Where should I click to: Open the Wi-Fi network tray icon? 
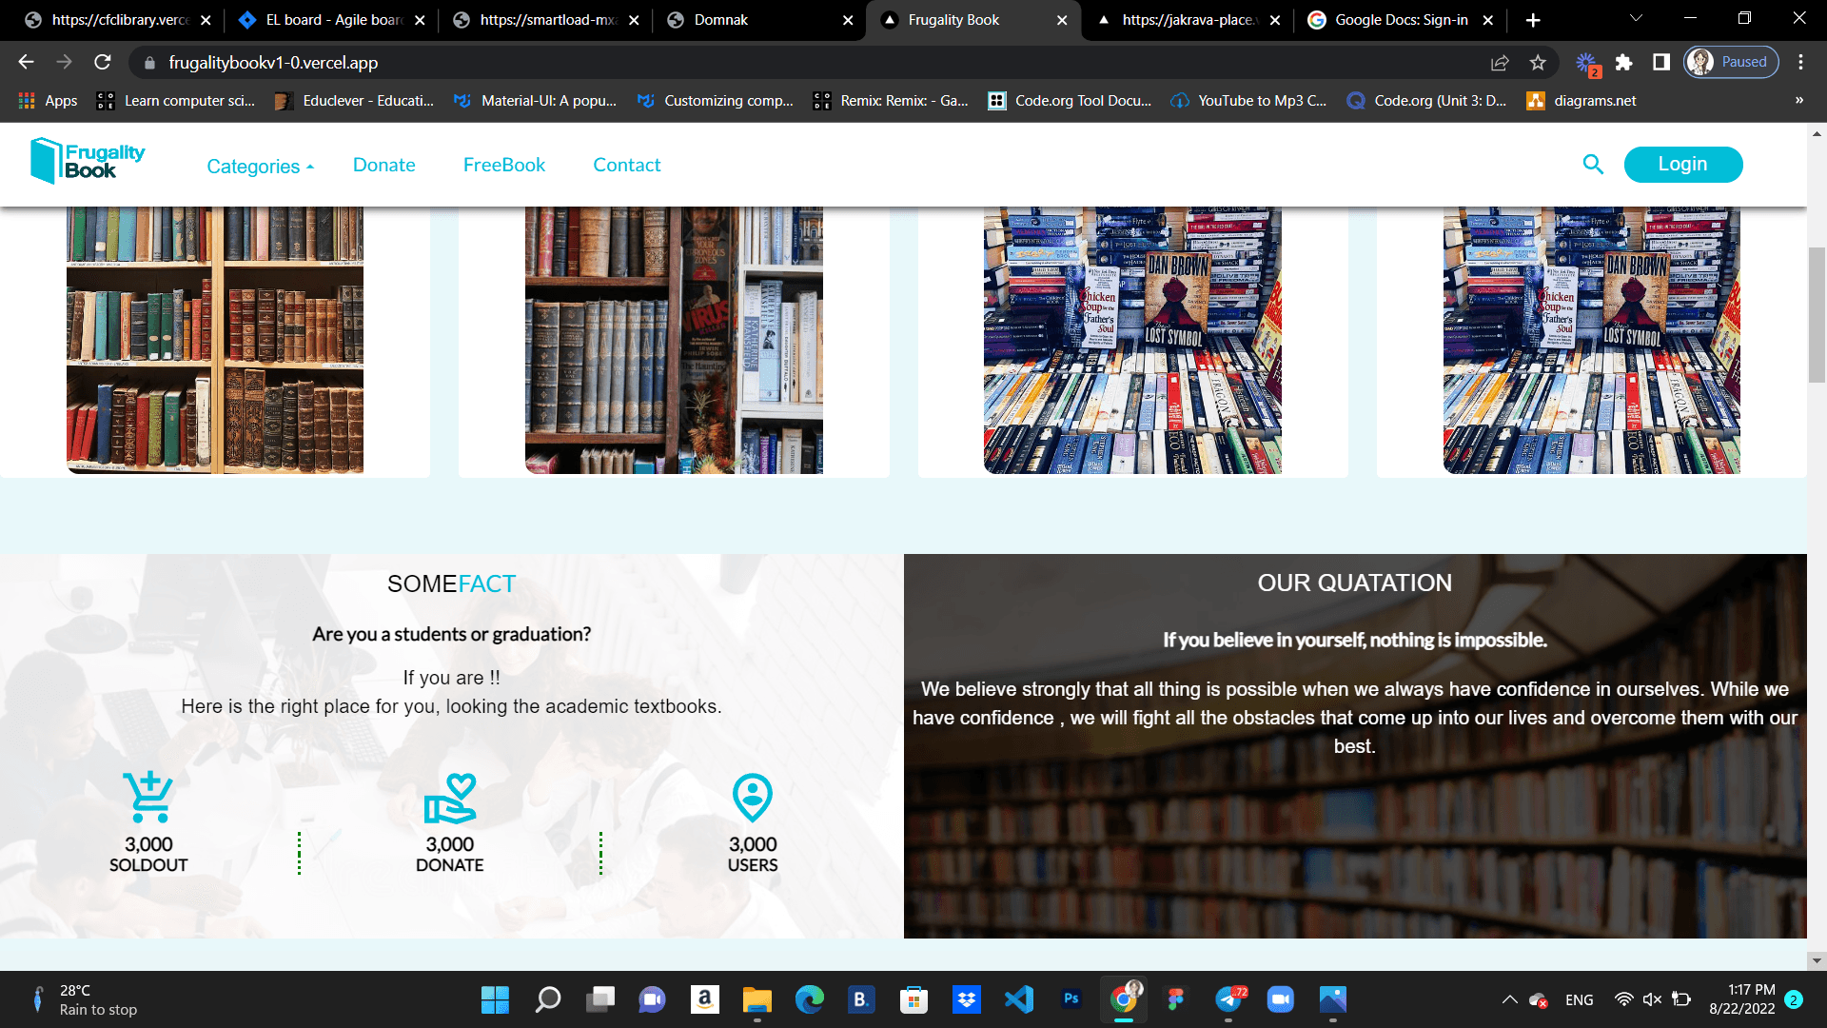click(x=1623, y=999)
